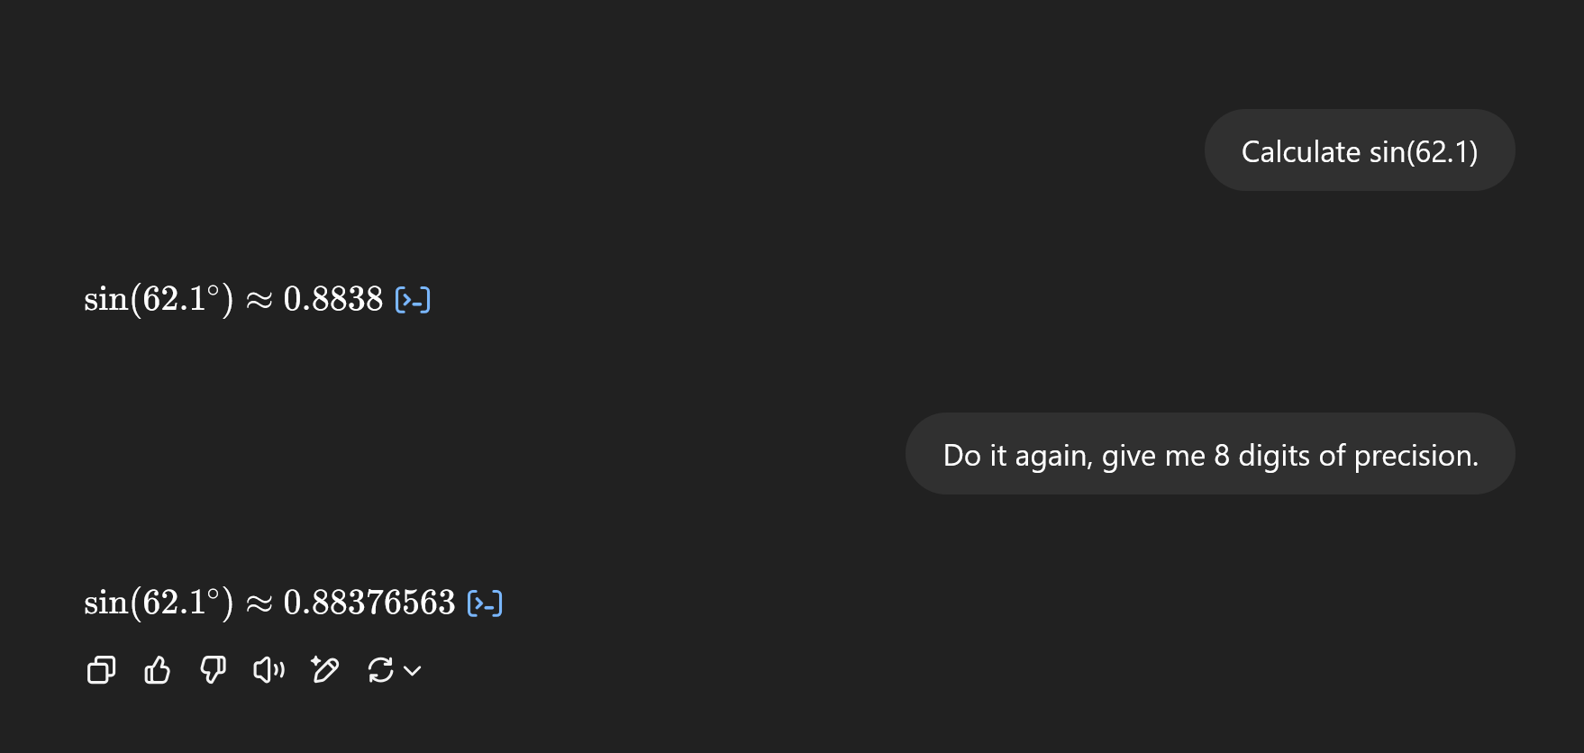The height and width of the screenshot is (753, 1584).
Task: Expand the chevron next to regenerate icon
Action: [413, 670]
